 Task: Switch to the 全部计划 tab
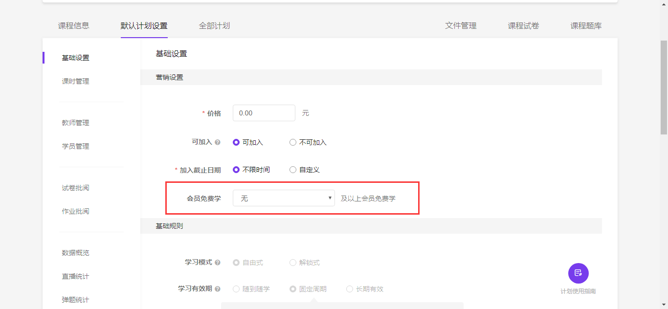click(x=214, y=26)
